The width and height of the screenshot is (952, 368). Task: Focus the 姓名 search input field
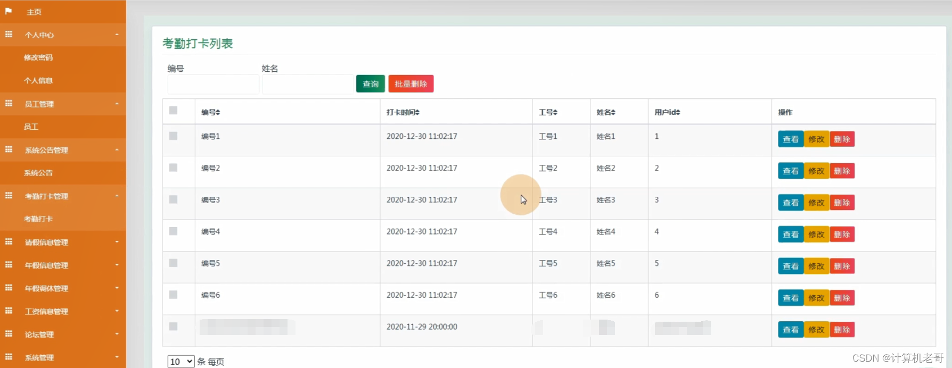pos(307,85)
